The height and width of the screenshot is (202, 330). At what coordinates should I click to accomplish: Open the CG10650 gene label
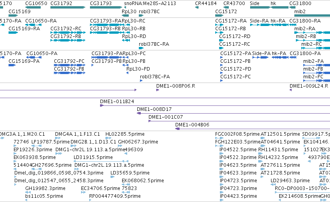coord(36,3)
